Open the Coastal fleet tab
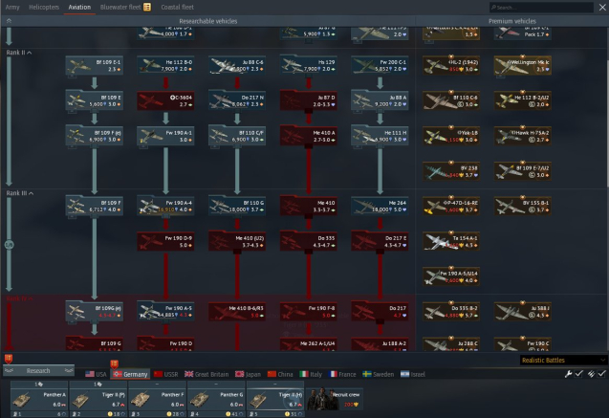 tap(177, 7)
